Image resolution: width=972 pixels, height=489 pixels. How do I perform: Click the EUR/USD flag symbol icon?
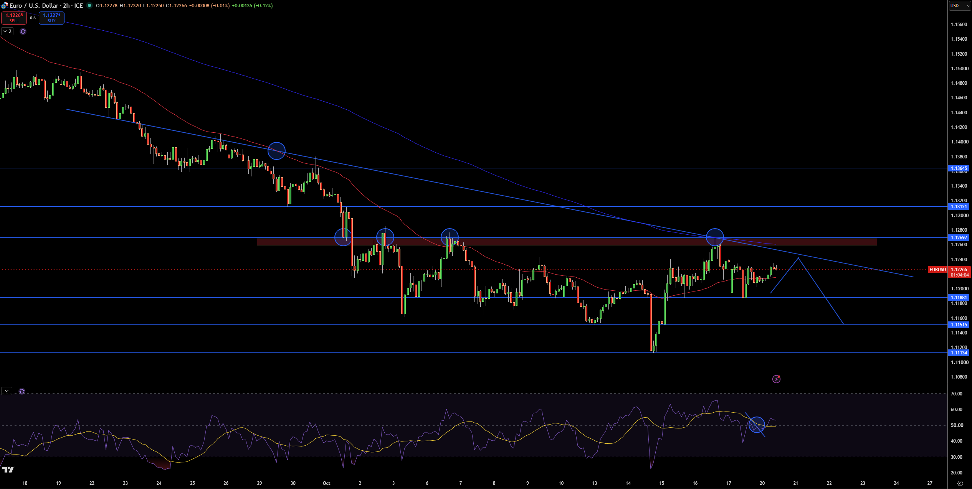pyautogui.click(x=5, y=5)
